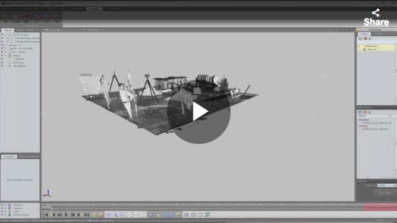Image resolution: width=397 pixels, height=223 pixels.
Task: Collapse the Point Clouds tree node
Action: pos(5,34)
